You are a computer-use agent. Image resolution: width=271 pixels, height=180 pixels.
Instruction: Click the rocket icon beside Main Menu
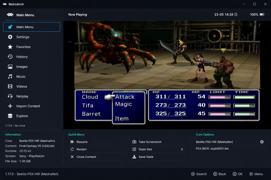[x=10, y=27]
